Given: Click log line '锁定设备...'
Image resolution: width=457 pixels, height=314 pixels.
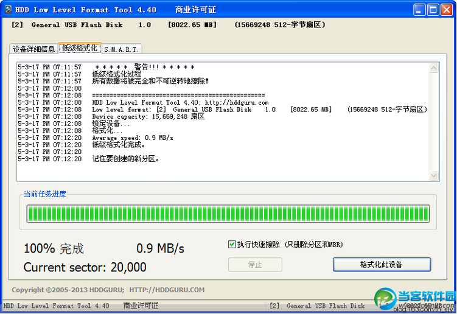Looking at the screenshot, I should [111, 124].
